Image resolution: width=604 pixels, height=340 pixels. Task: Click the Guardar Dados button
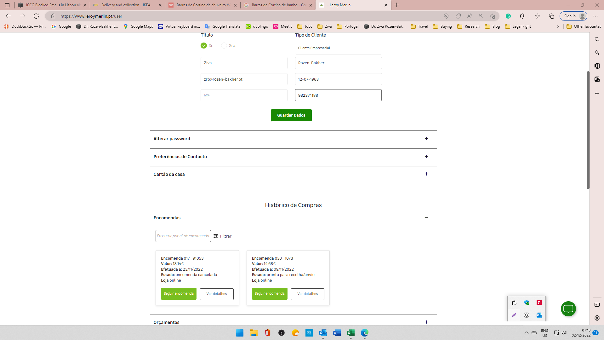291,115
